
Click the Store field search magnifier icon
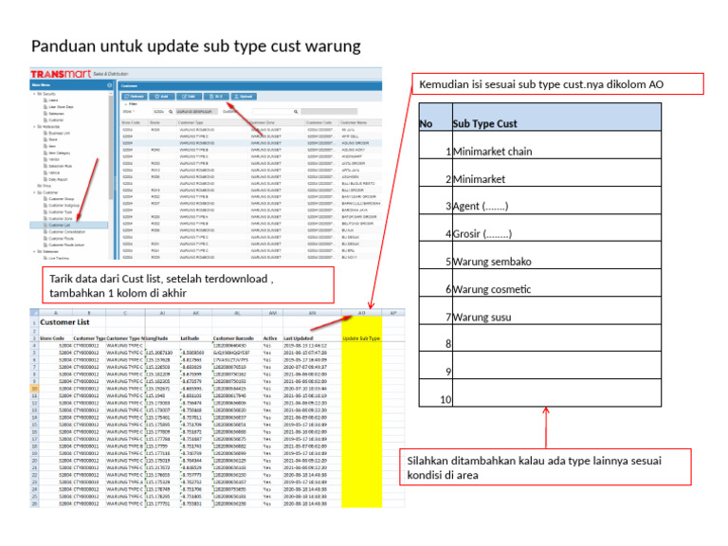pyautogui.click(x=171, y=112)
